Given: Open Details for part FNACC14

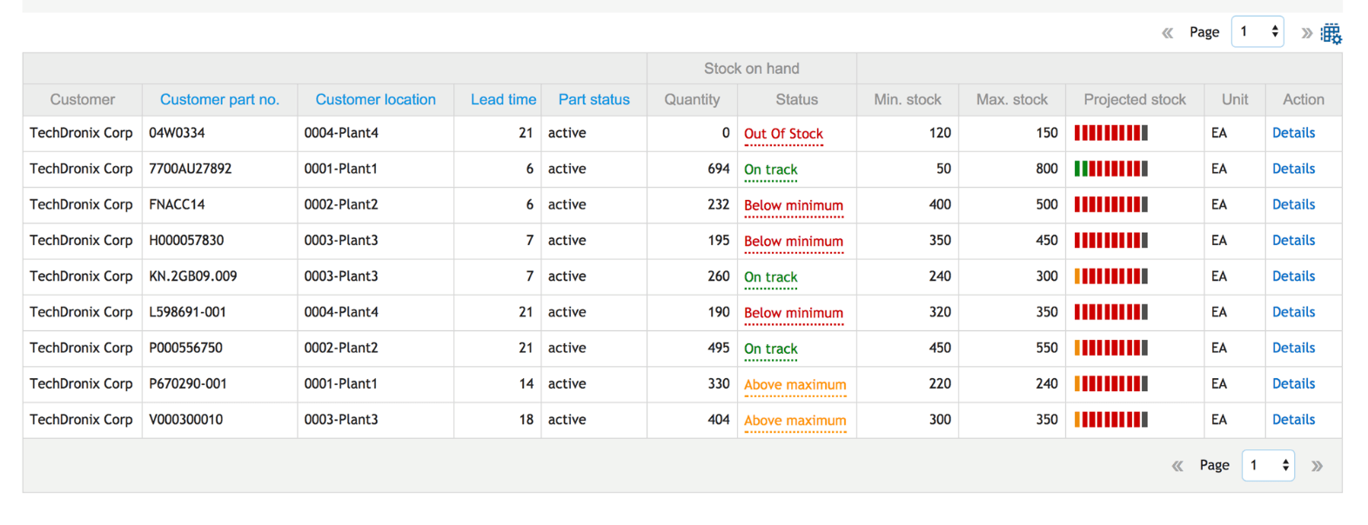Looking at the screenshot, I should (1293, 204).
